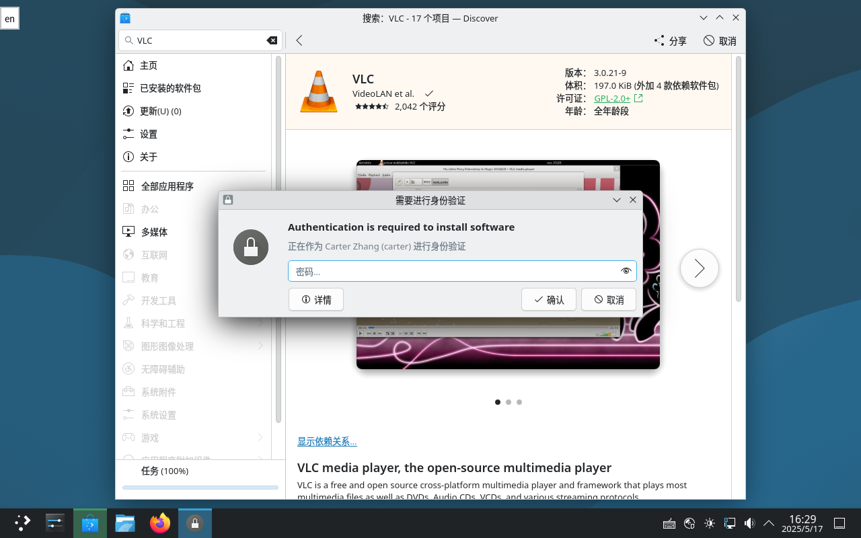Share the VLC app via 分享
The width and height of the screenshot is (861, 538).
tap(671, 41)
